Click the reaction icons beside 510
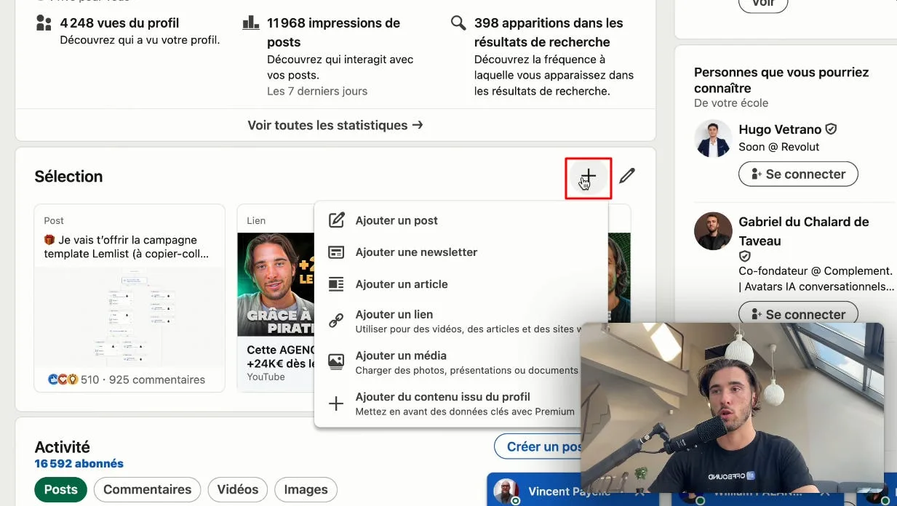Viewport: 897px width, 506px height. 63,379
